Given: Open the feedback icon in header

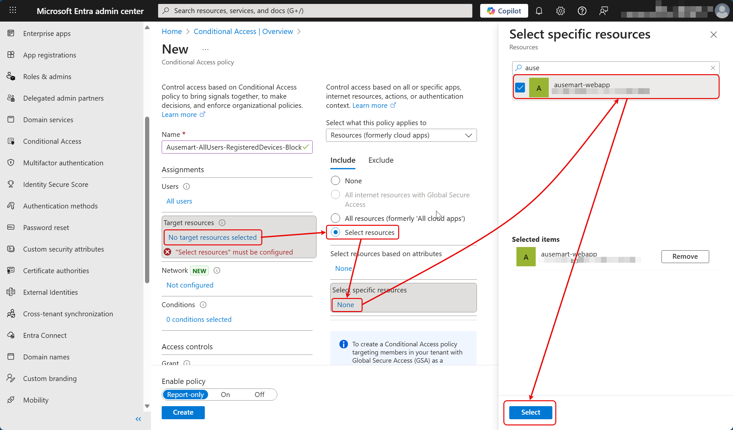Looking at the screenshot, I should 603,11.
